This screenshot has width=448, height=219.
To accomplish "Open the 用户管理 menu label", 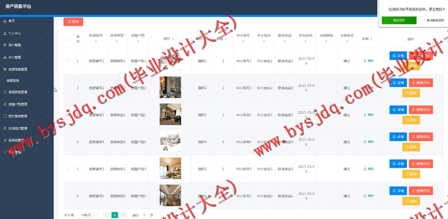I will point(15,45).
